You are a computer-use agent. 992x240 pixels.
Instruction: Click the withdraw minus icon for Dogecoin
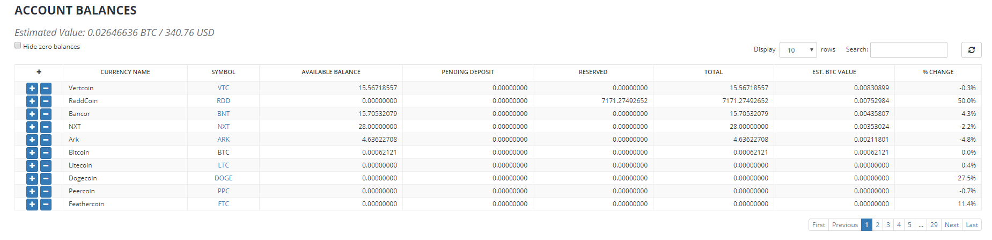click(46, 178)
